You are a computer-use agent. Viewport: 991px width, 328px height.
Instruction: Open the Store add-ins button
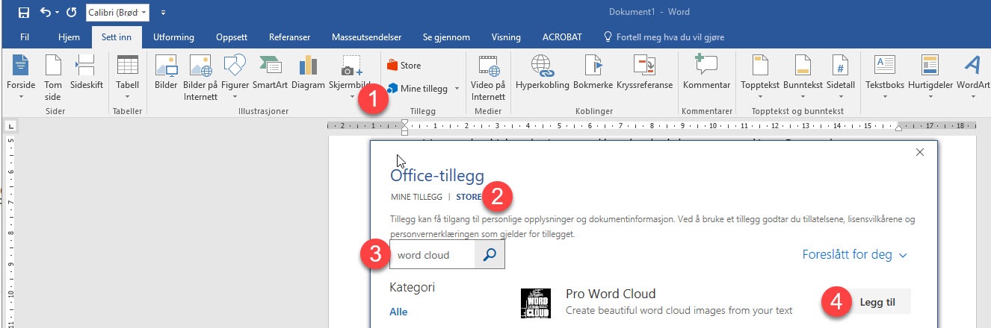coord(404,66)
